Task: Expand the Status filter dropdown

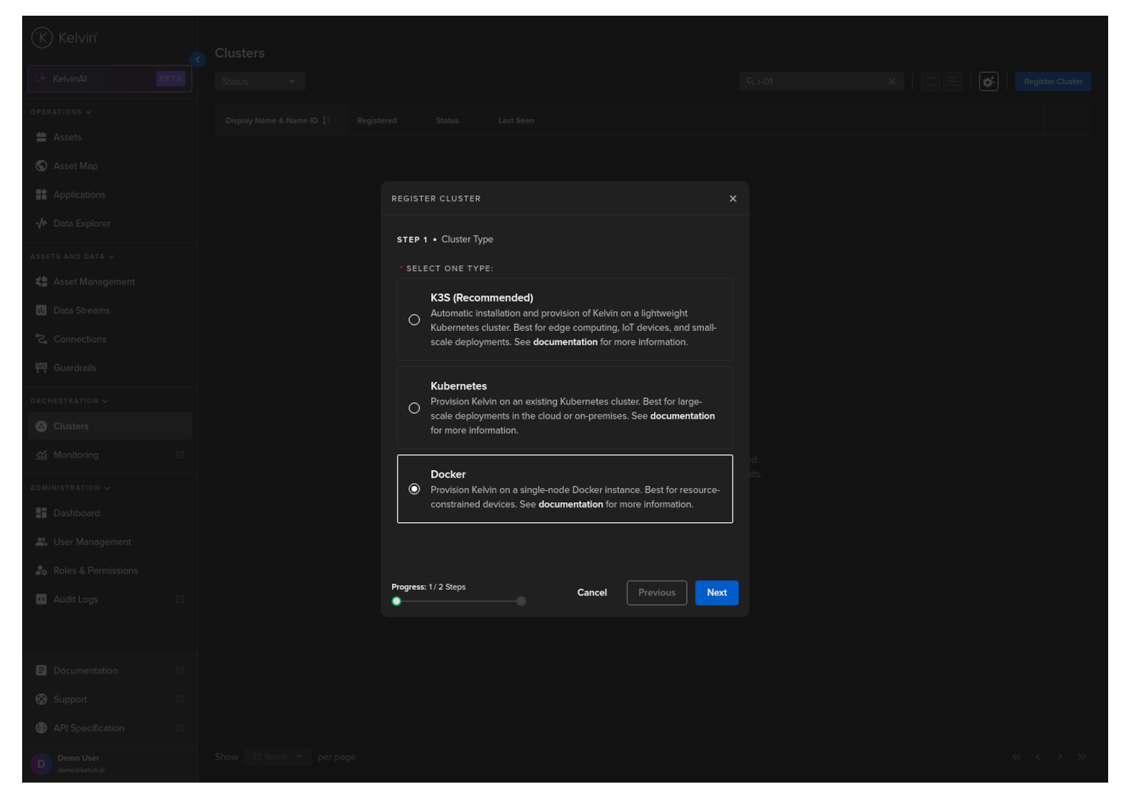Action: (x=259, y=82)
